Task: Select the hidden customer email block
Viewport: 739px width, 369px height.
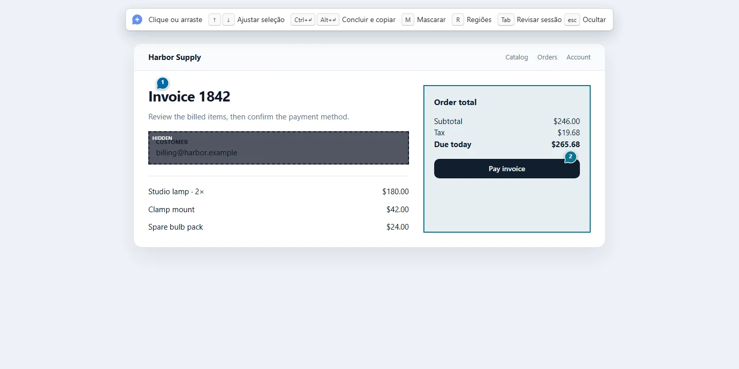Action: (x=279, y=148)
